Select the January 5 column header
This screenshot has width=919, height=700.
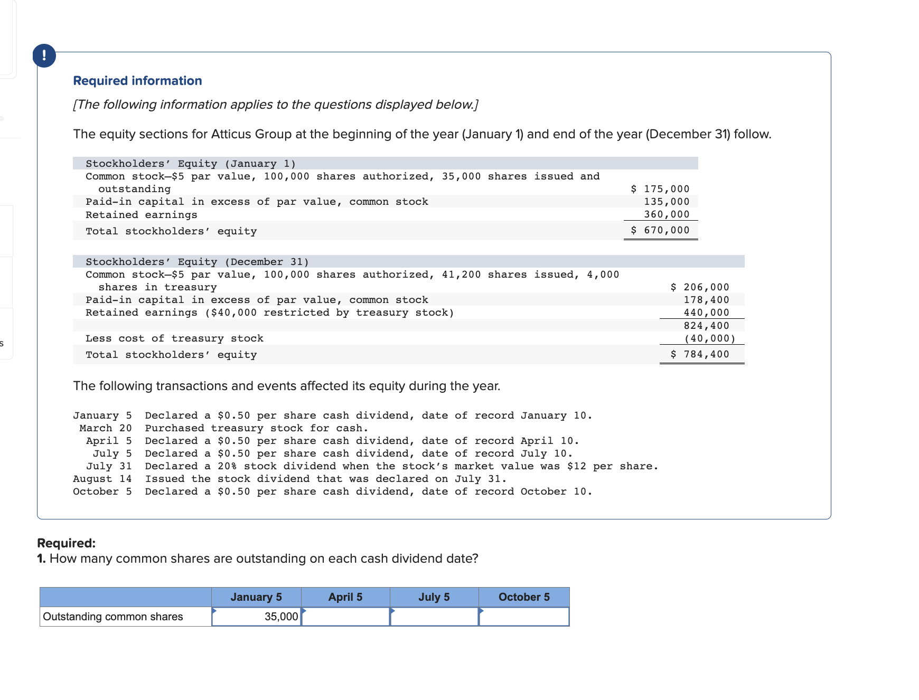coord(256,597)
